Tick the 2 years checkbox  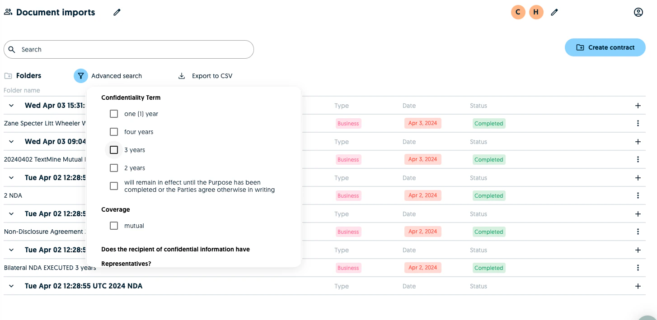pyautogui.click(x=114, y=168)
